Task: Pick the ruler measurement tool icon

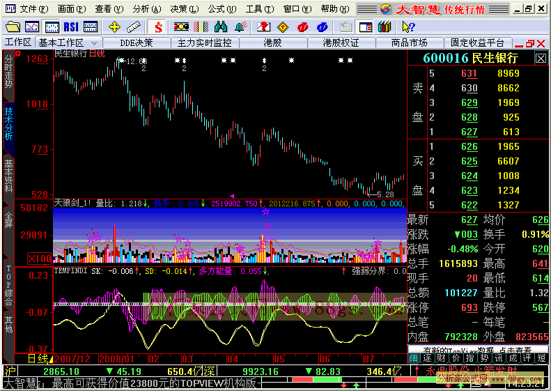Action: 134,26
